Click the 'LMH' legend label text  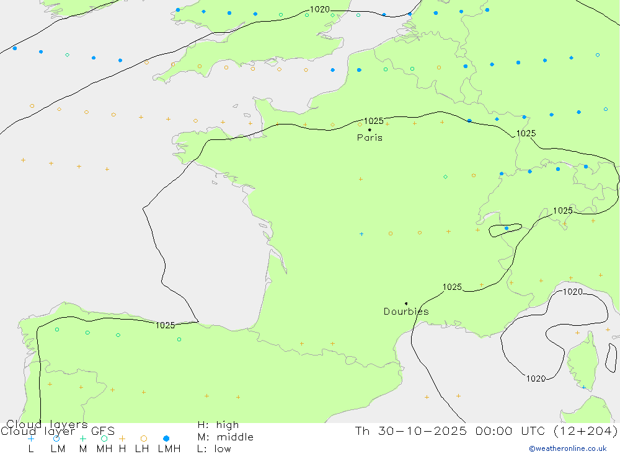point(169,449)
